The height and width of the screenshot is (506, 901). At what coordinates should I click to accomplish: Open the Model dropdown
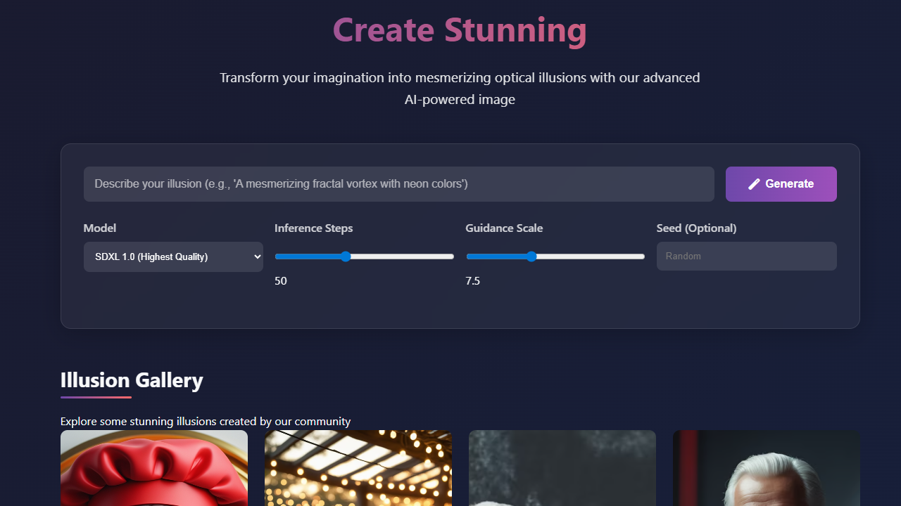coord(173,257)
